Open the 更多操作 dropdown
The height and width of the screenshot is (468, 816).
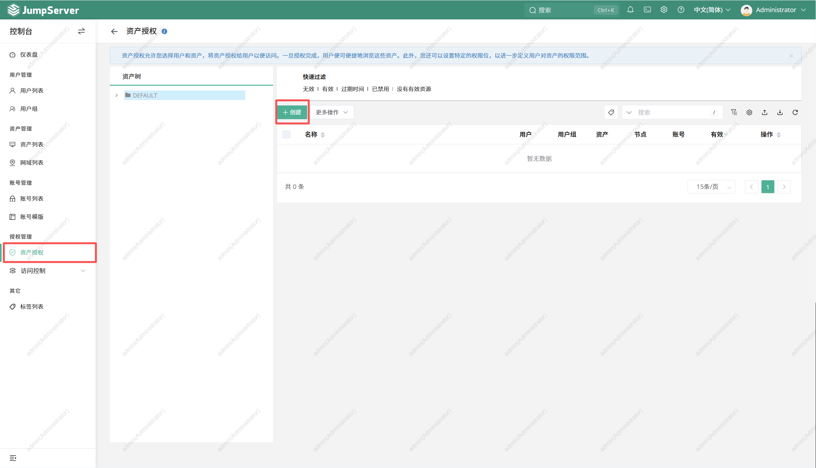pos(331,112)
